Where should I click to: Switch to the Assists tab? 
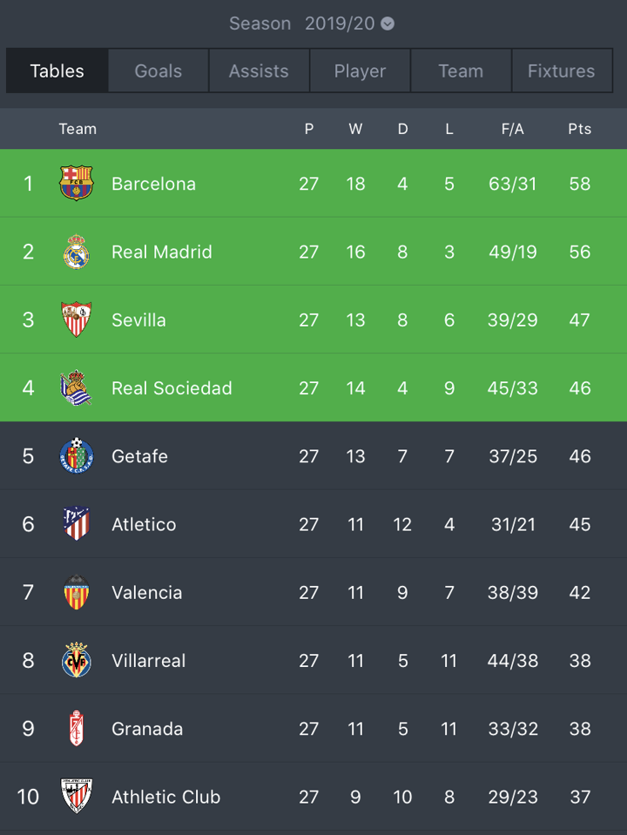click(259, 71)
